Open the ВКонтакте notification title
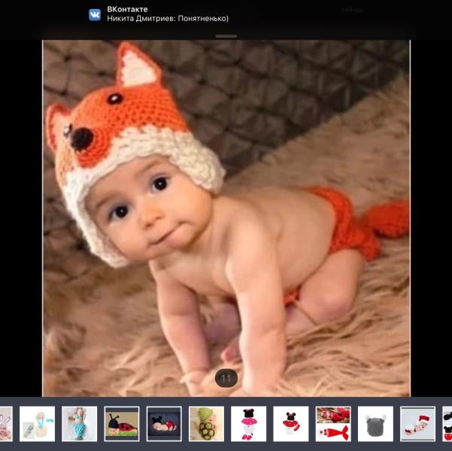Image resolution: width=452 pixels, height=451 pixels. [128, 9]
